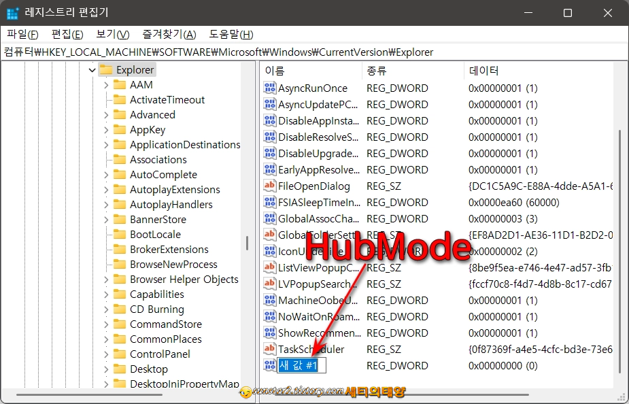
Task: Collapse the Explorer key
Action: coord(92,70)
